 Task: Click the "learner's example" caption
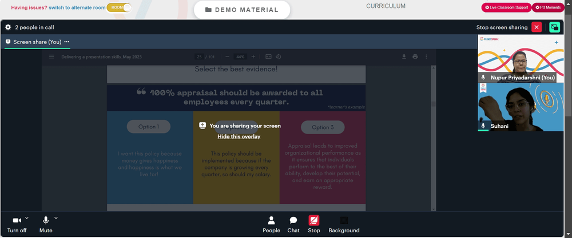point(346,107)
